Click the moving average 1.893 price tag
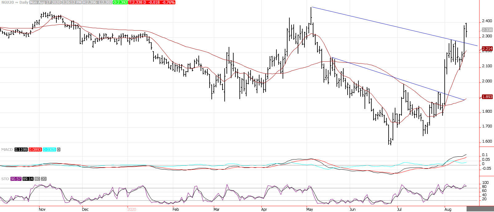 [x=487, y=97]
